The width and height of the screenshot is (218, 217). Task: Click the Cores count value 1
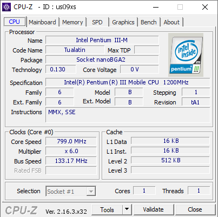(x=144, y=190)
